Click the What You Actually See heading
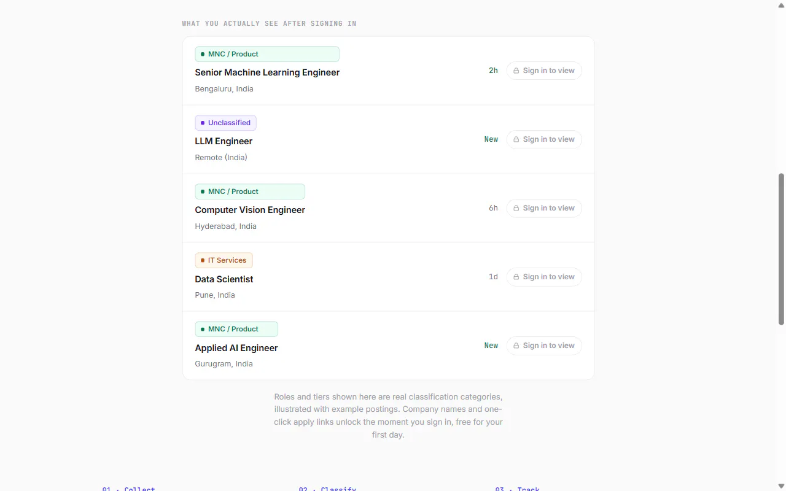Screen dimensions: 786x491 (269, 23)
